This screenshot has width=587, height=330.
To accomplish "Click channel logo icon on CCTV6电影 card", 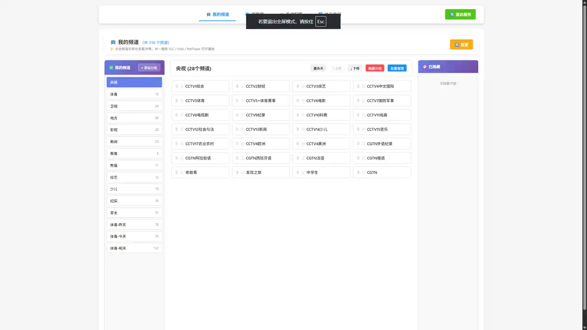I will (303, 100).
